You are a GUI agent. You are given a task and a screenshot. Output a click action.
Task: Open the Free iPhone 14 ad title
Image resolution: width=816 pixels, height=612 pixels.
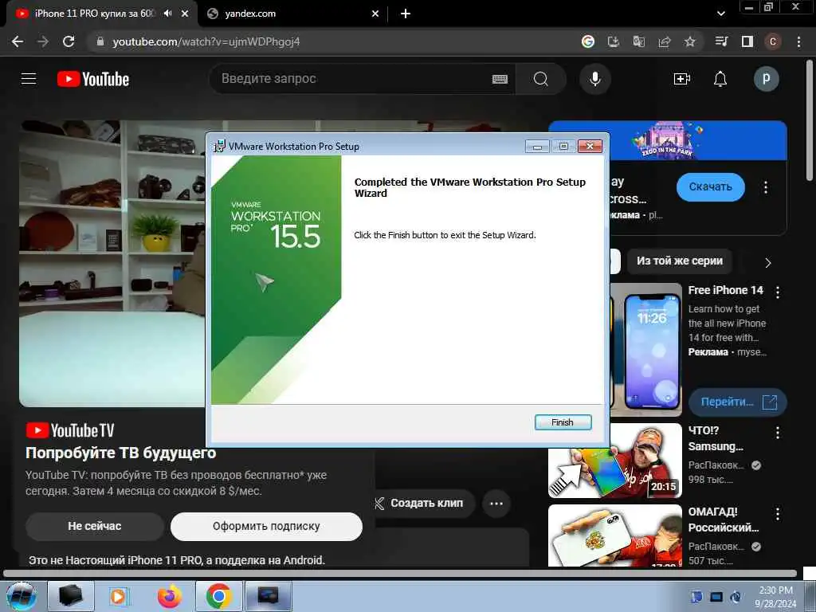point(725,290)
